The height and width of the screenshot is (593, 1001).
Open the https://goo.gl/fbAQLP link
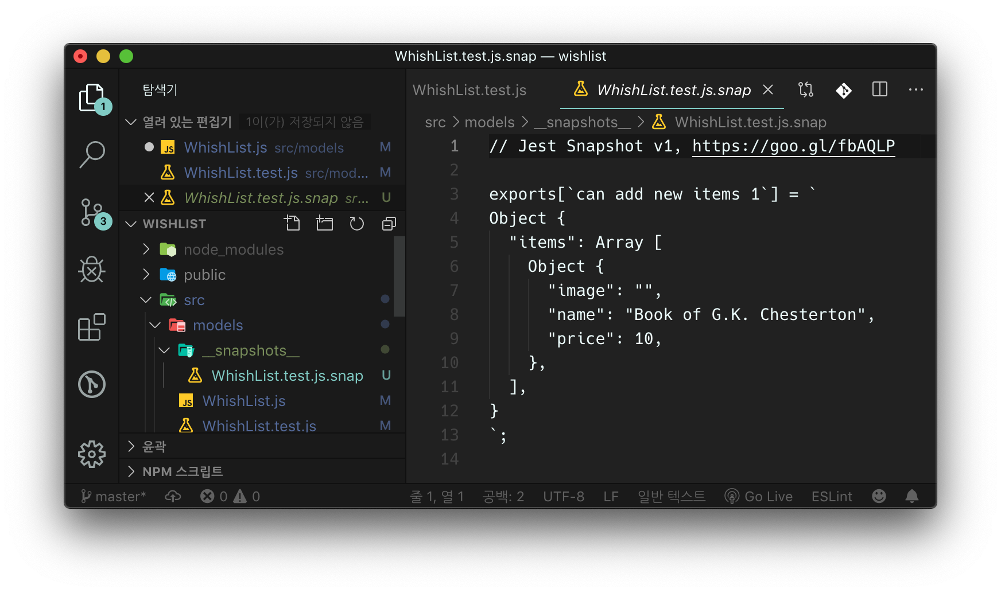click(793, 146)
